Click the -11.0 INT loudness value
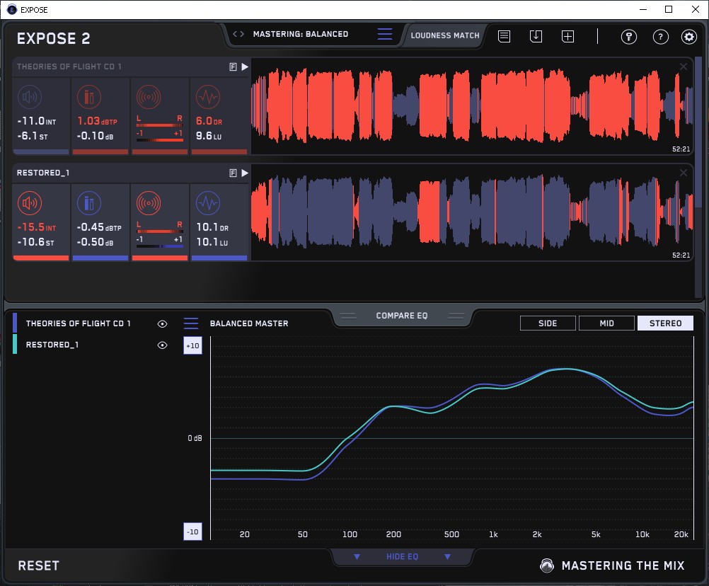The height and width of the screenshot is (586, 709). [37, 121]
